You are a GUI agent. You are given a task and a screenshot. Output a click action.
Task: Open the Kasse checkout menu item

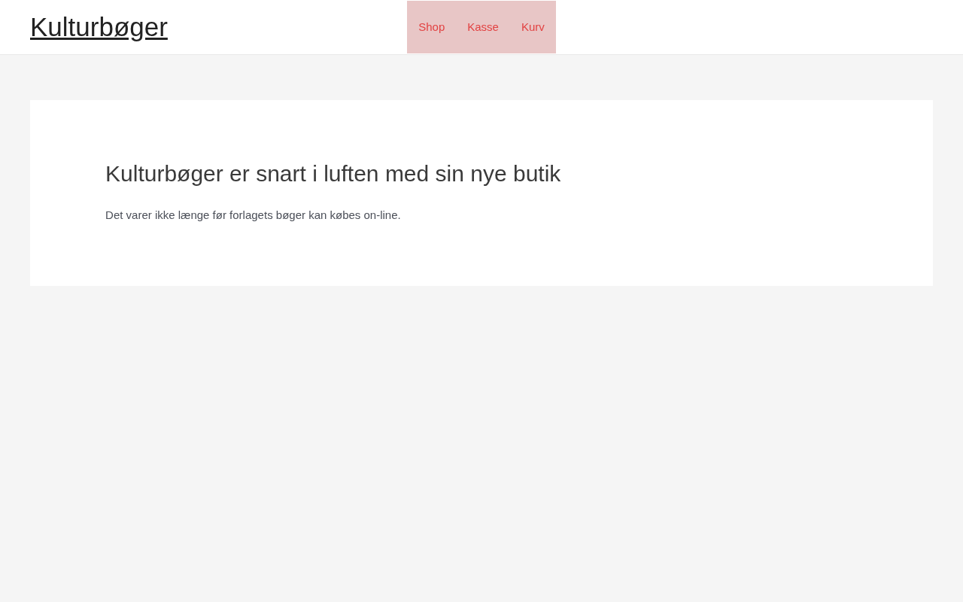tap(483, 27)
